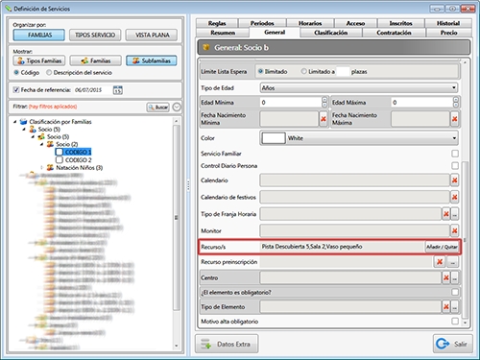Clear the Tipo de Elemento field

pyautogui.click(x=446, y=307)
